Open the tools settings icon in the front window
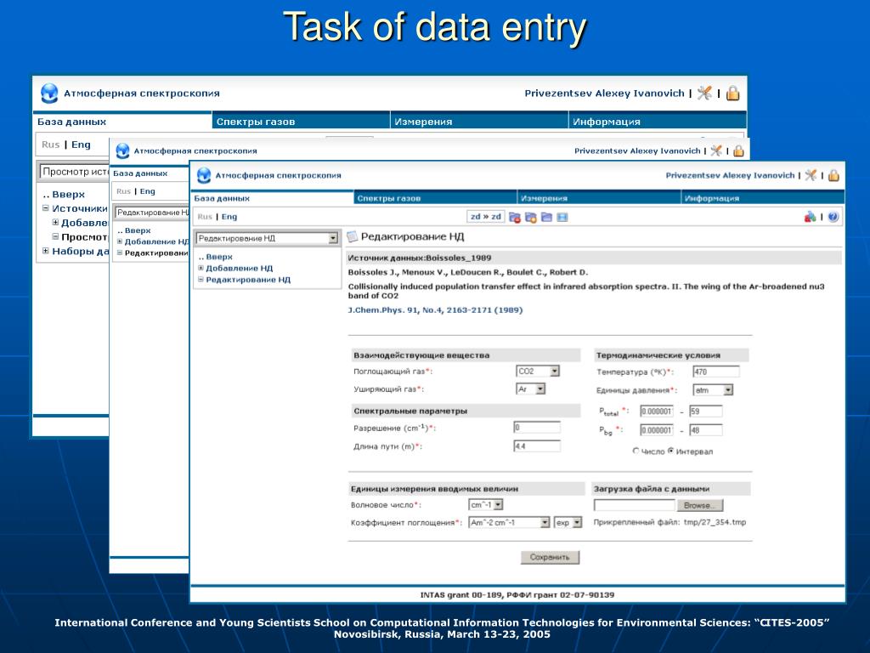This screenshot has height=653, width=870. click(x=811, y=175)
